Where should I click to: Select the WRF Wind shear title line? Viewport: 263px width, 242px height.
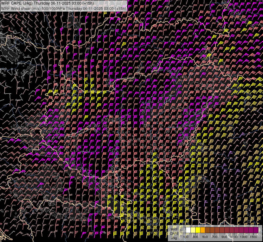63,8
